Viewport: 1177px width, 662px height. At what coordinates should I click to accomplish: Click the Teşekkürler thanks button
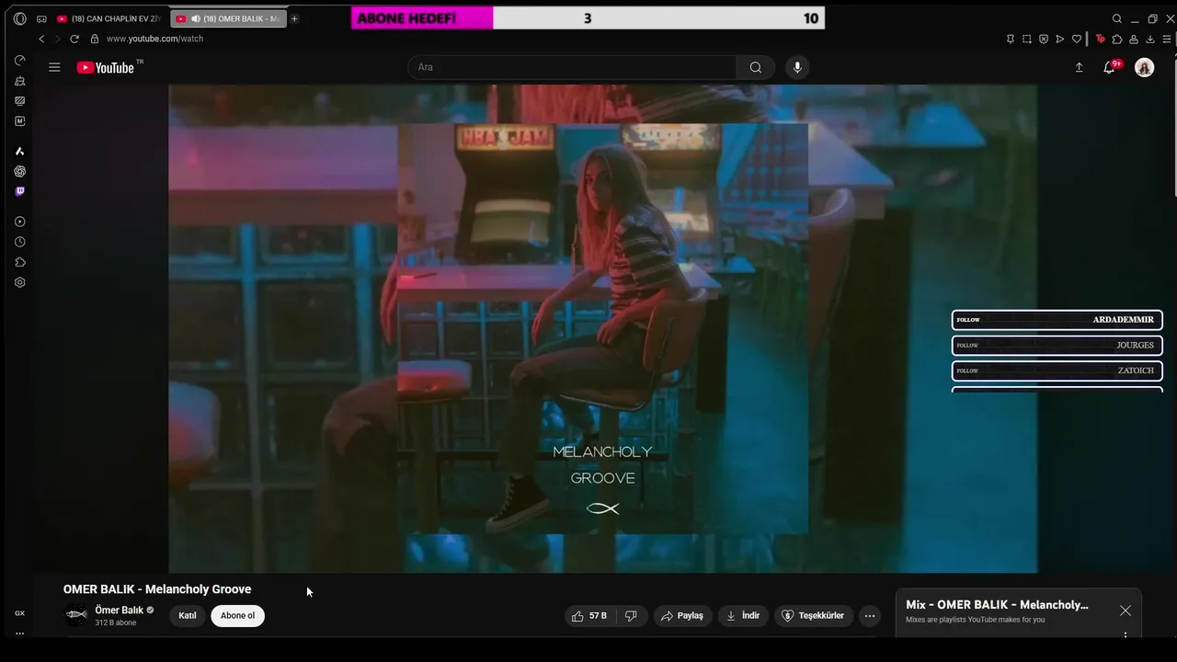pyautogui.click(x=813, y=616)
